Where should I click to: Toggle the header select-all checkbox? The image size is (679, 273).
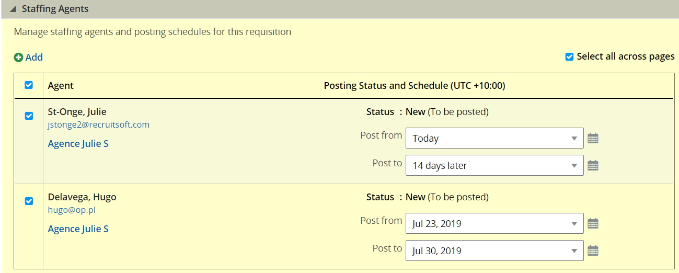click(29, 85)
